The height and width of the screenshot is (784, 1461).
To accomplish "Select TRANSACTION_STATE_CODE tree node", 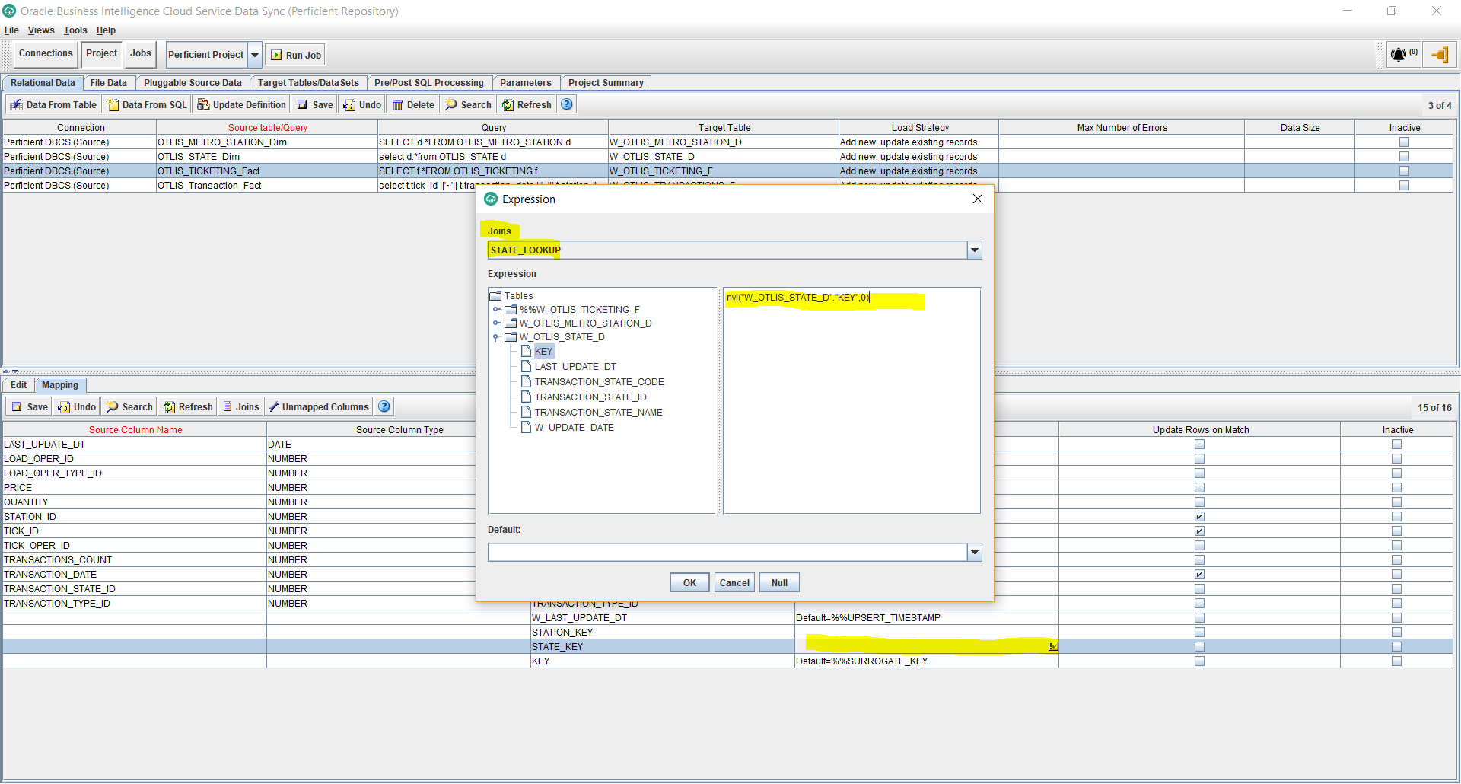I will pos(599,382).
